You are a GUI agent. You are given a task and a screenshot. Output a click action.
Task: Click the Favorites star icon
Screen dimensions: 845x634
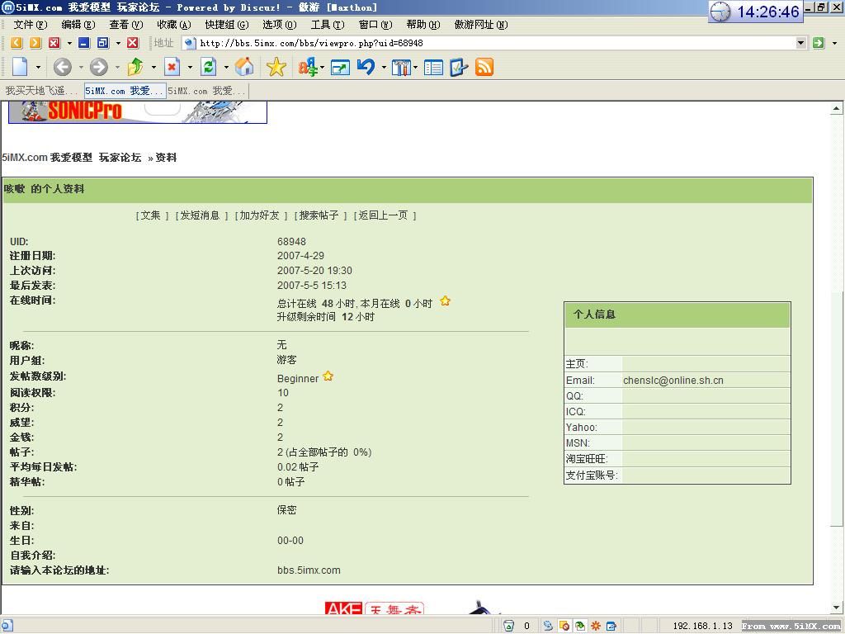[x=276, y=67]
